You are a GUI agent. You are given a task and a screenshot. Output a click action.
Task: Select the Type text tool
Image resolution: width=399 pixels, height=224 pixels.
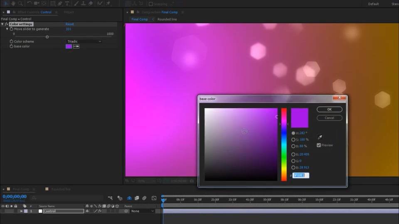pos(67,3)
